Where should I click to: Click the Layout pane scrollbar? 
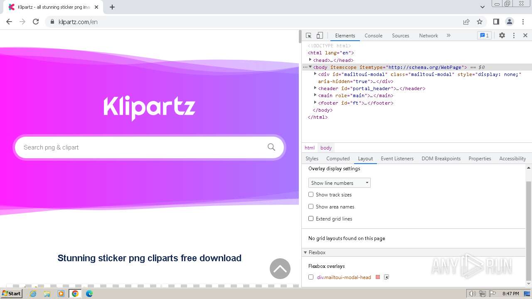[x=529, y=231]
